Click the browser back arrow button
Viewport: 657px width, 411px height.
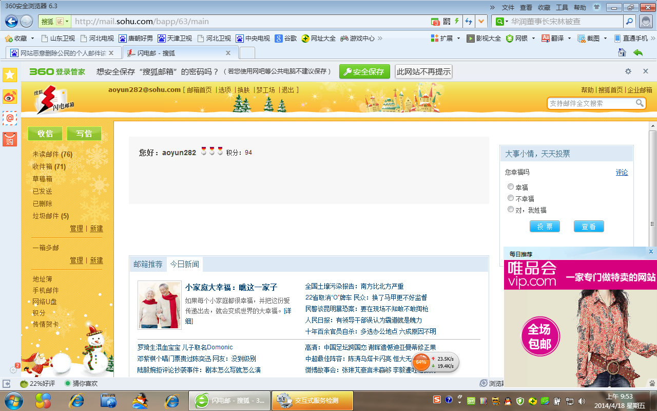pos(11,22)
